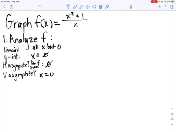Screen dimensions: 176x132
Task: Tap the total page count 85
Action: 172,119
